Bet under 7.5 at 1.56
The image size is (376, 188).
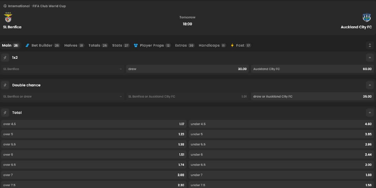pos(281,185)
